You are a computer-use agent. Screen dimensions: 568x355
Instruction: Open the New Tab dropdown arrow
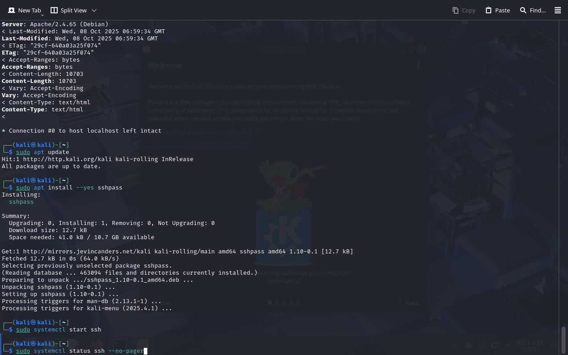click(x=42, y=15)
